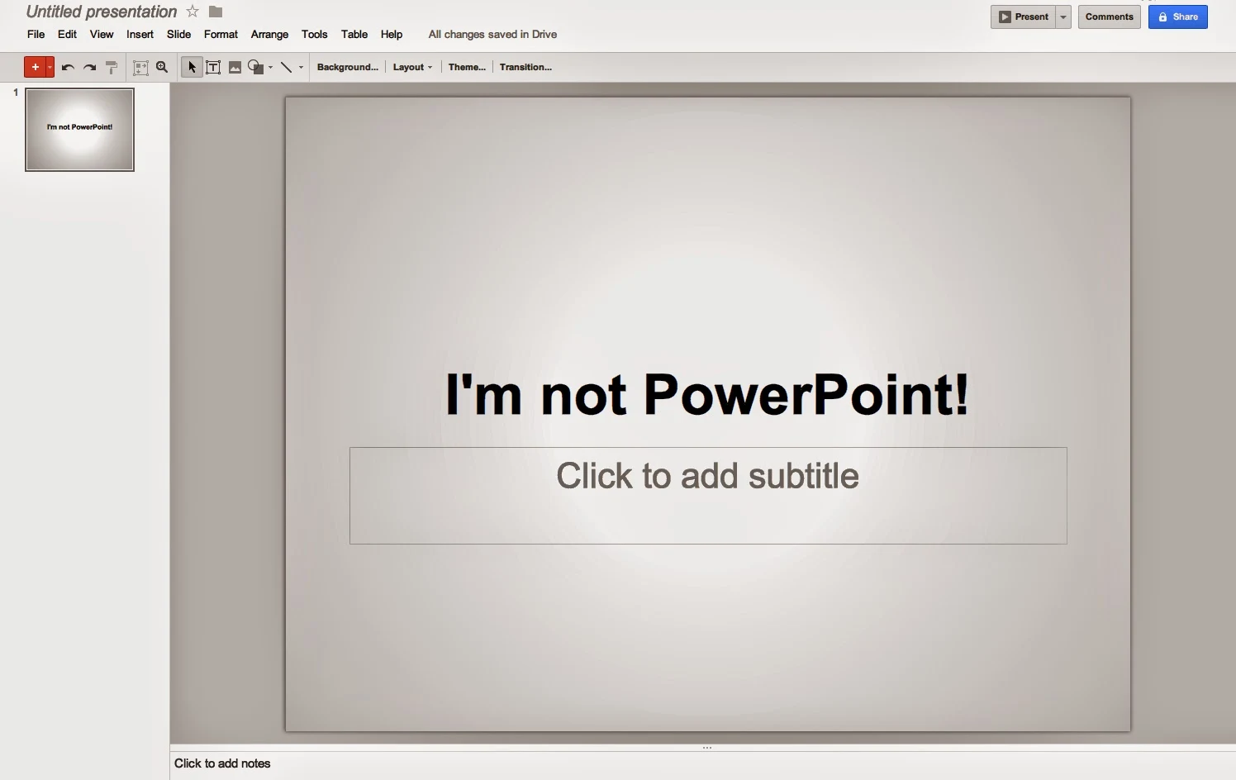Select the arrow cursor tool
The image size is (1236, 780).
[x=192, y=68]
